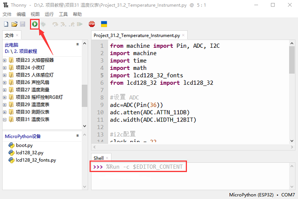This screenshot has width=298, height=199.
Task: Click the Save disk icon
Action: (x=22, y=24)
